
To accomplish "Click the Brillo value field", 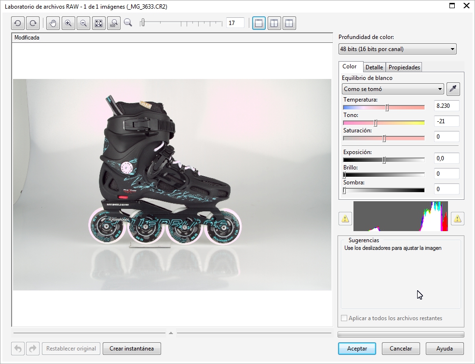I will (447, 174).
